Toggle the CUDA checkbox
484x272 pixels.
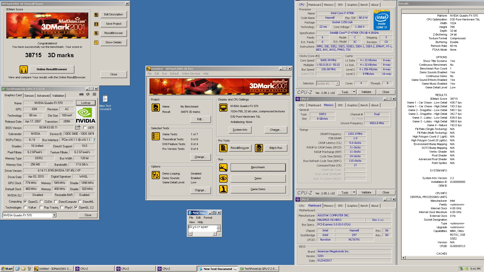click(x=41, y=202)
